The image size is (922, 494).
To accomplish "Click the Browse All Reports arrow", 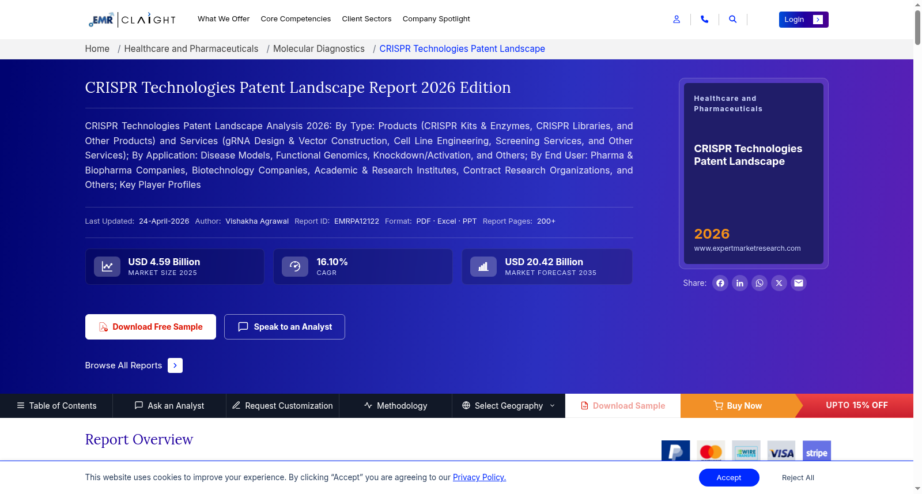I will coord(175,365).
